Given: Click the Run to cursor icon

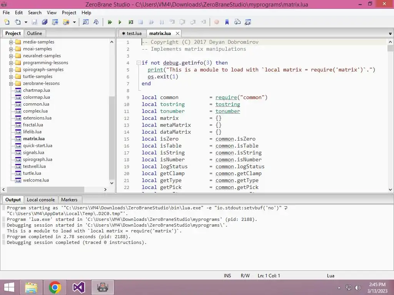Looking at the screenshot, I should click(x=203, y=22).
